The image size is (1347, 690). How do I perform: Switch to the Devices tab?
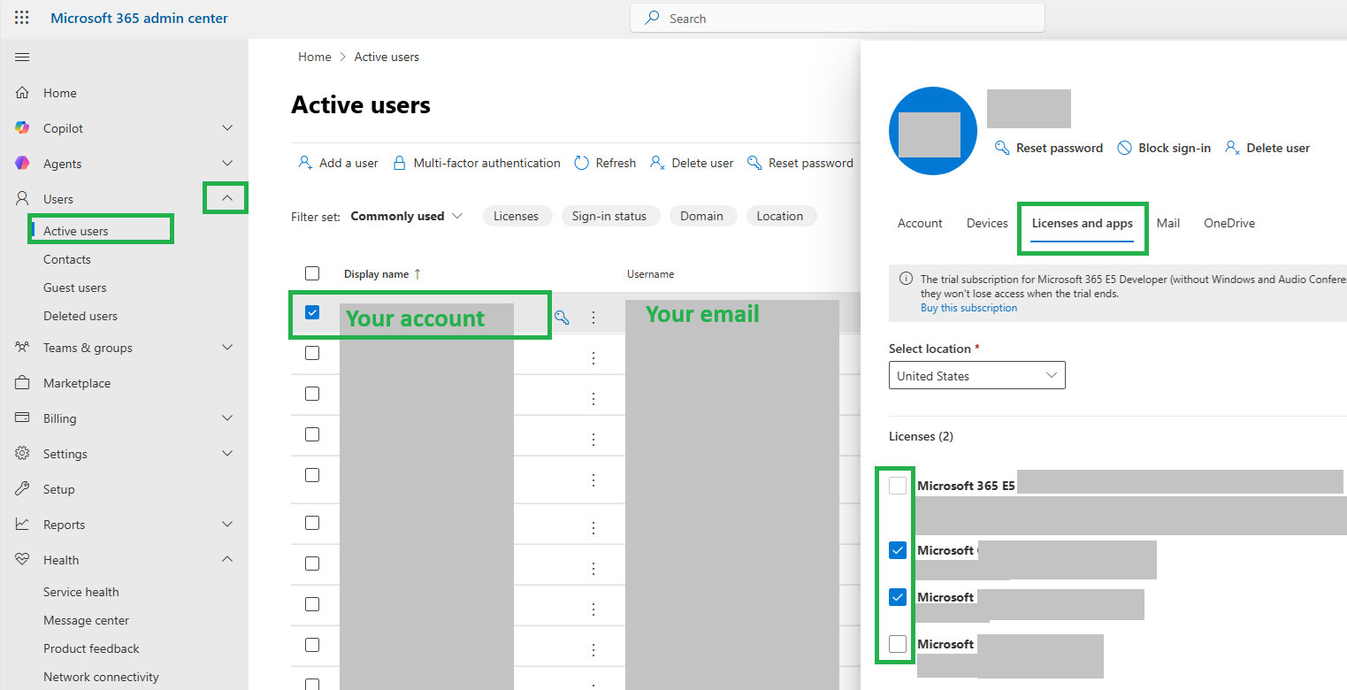point(987,223)
